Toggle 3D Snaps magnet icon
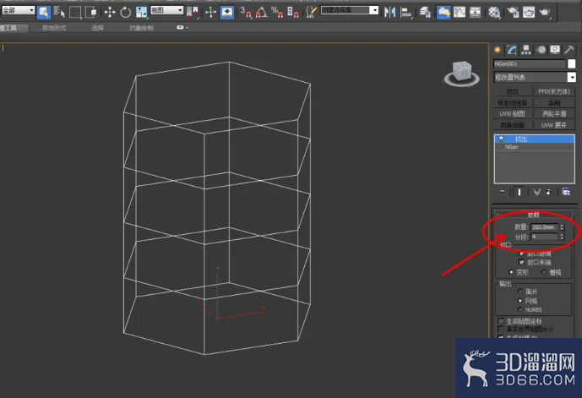Viewport: 582px width, 398px height. [x=245, y=12]
